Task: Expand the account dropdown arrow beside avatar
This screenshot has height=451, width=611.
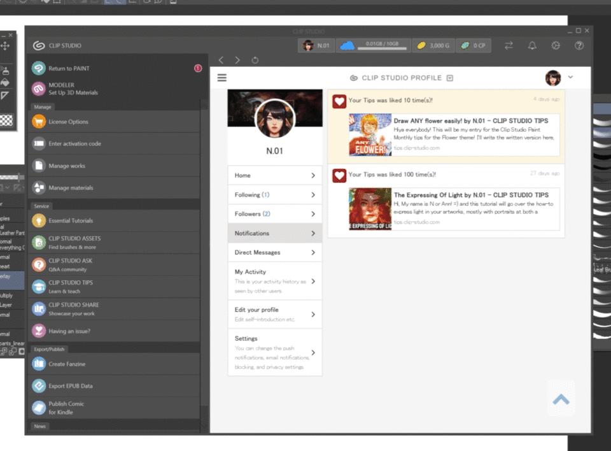Action: coord(570,77)
